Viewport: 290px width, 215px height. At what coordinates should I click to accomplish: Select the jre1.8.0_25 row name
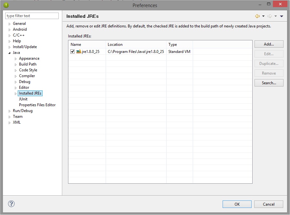pos(91,52)
